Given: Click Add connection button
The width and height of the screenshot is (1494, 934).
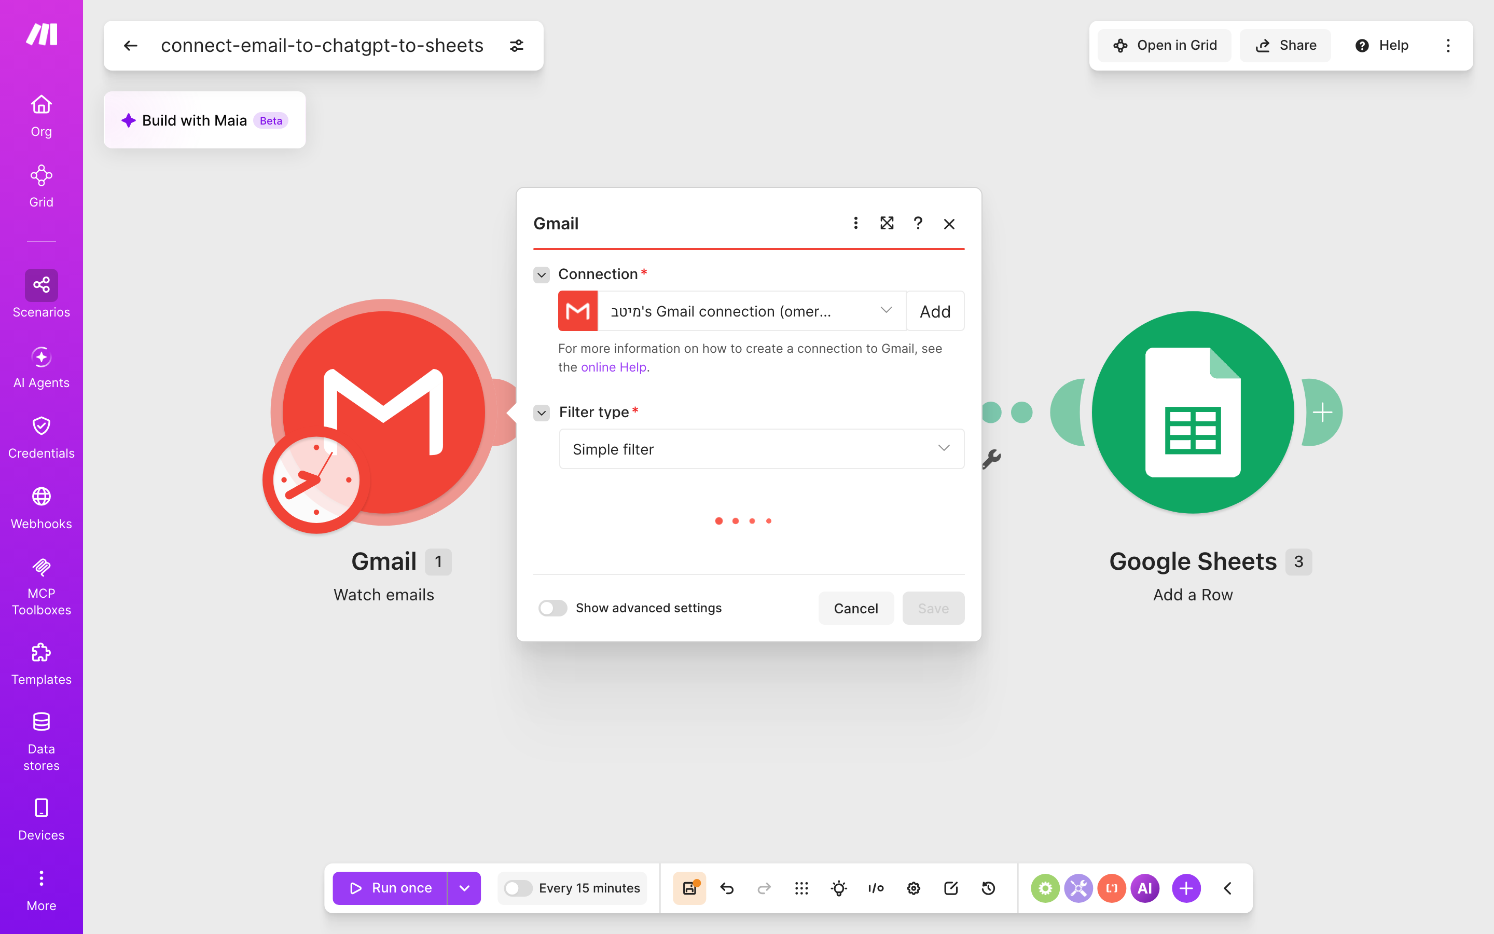Looking at the screenshot, I should 935,311.
